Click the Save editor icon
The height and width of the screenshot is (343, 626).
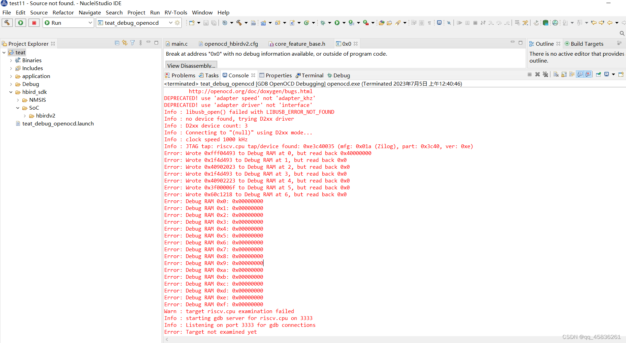coord(206,23)
